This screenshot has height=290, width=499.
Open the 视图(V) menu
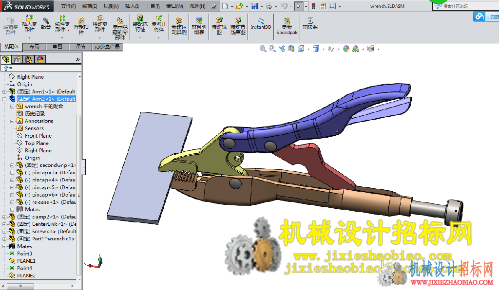(x=111, y=6)
